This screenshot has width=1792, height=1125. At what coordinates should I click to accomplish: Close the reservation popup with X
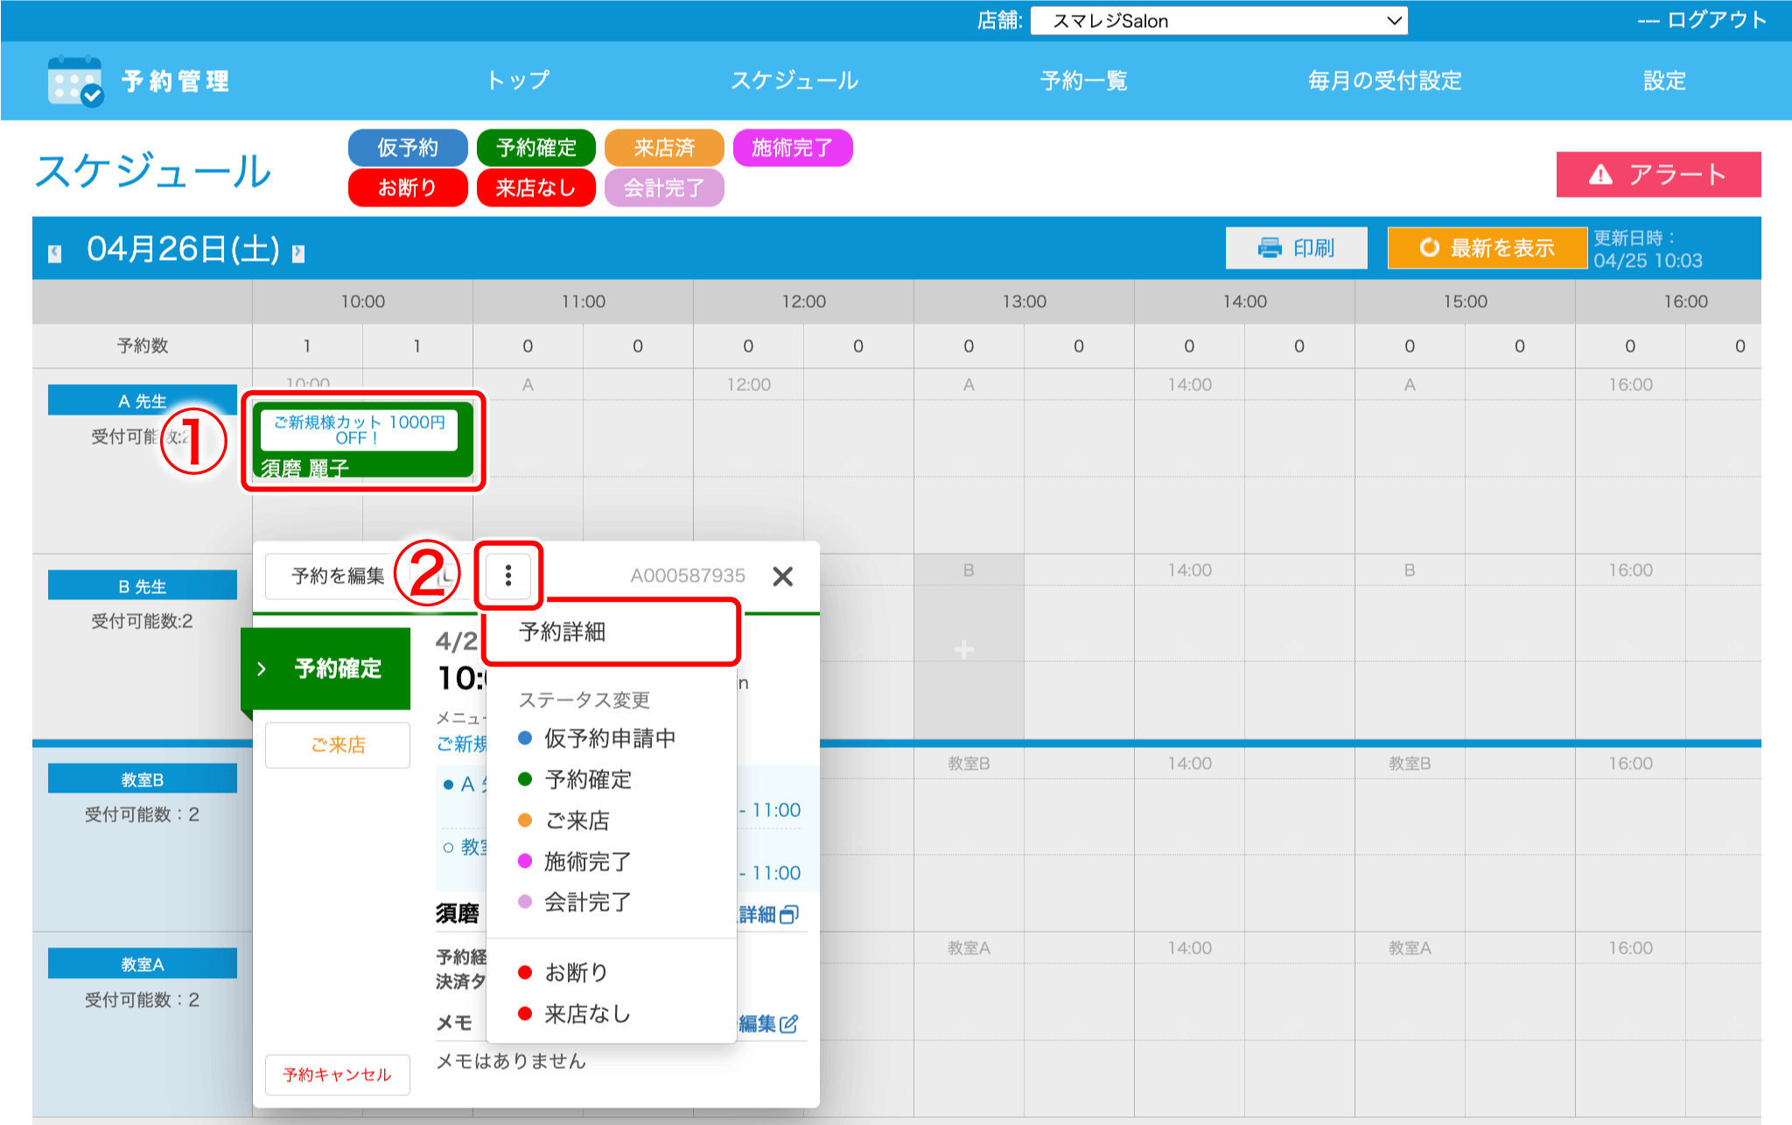(x=783, y=576)
